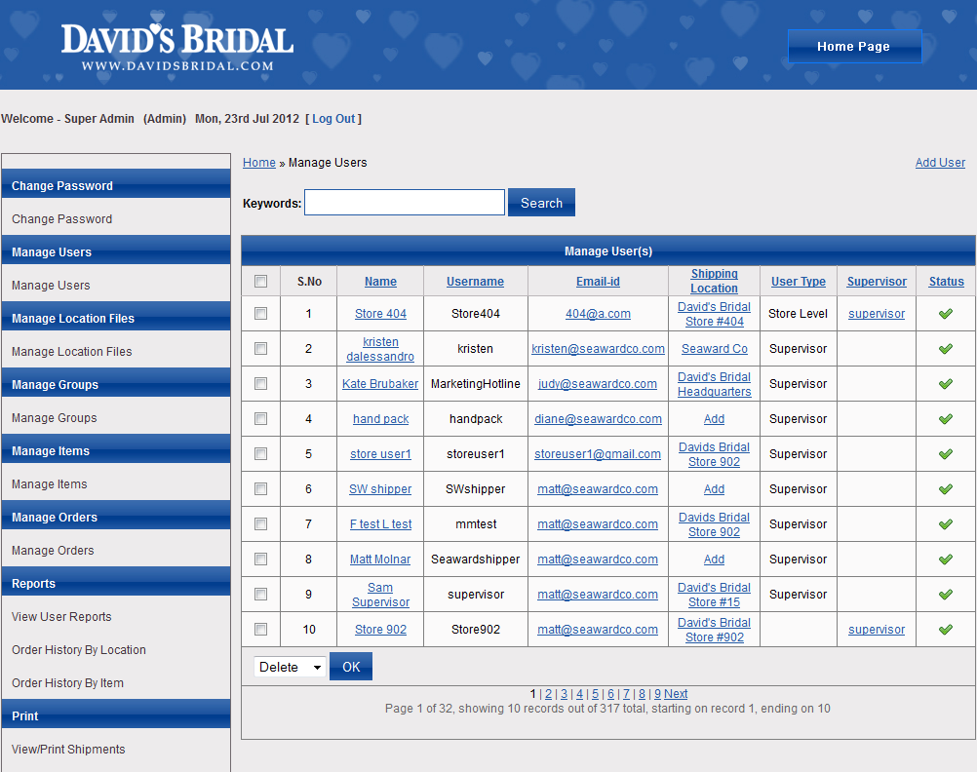
Task: Click status checkmark for Kate Brubaker
Action: tap(945, 384)
